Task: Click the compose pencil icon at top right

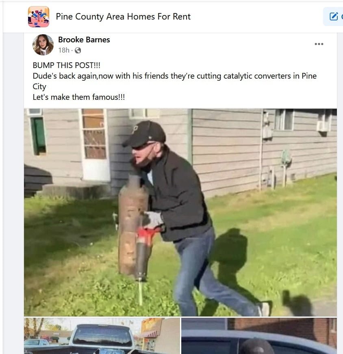Action: pos(334,16)
